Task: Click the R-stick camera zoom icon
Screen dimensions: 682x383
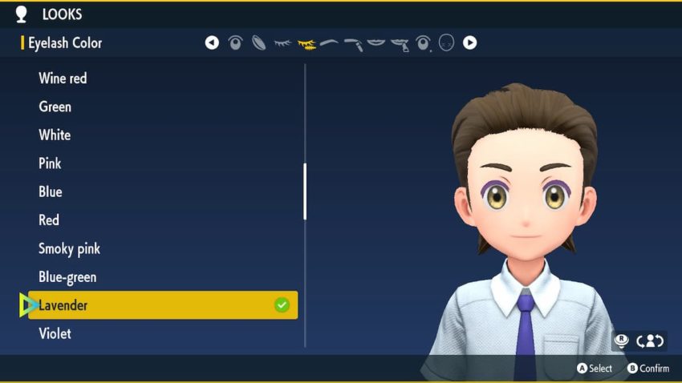Action: coord(622,341)
